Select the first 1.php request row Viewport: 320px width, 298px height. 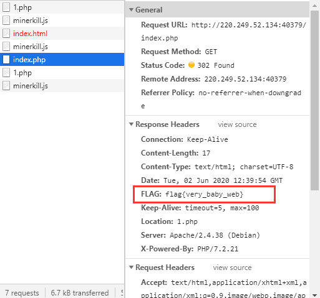point(62,7)
